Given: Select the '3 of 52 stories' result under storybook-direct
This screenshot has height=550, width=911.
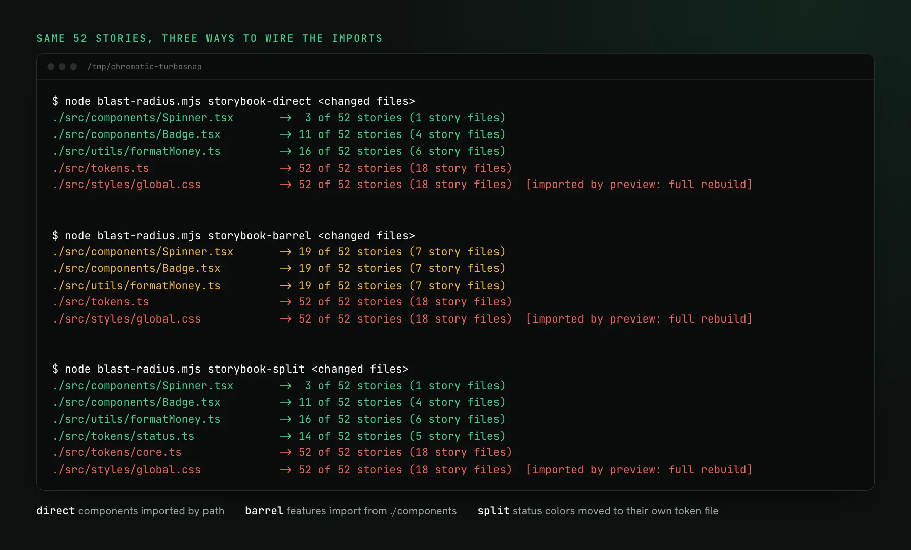Looking at the screenshot, I should pyautogui.click(x=353, y=118).
